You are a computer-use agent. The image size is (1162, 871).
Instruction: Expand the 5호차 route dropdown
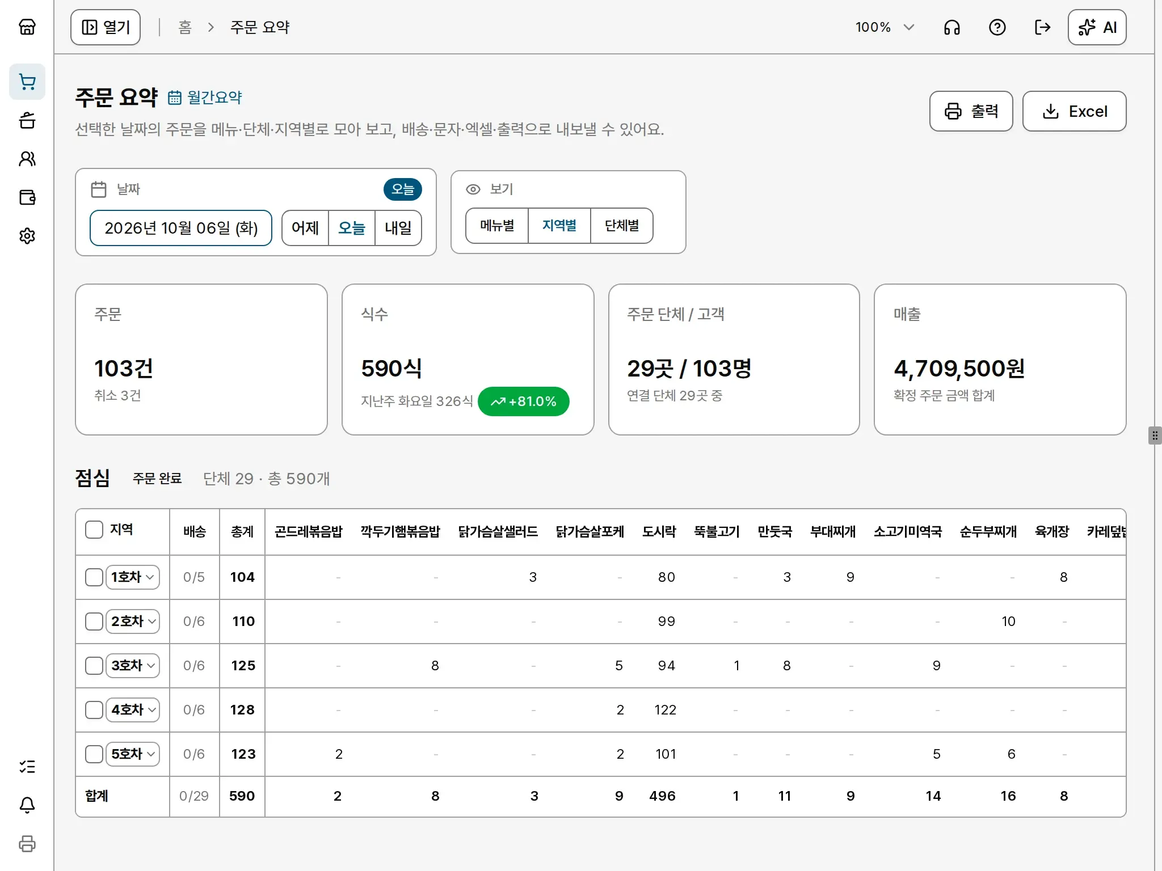coord(133,754)
